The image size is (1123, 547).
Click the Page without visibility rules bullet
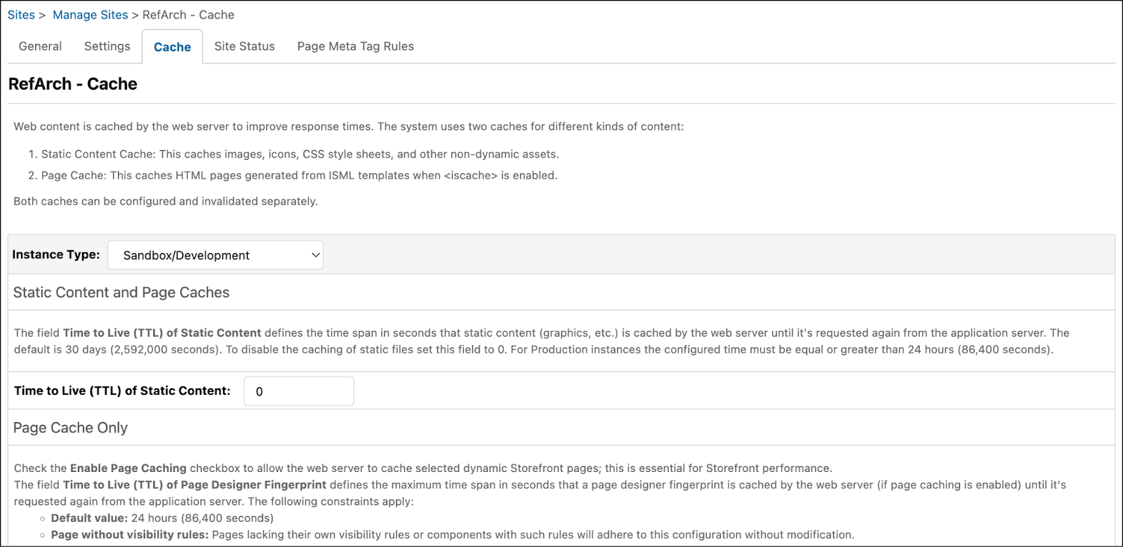(452, 534)
